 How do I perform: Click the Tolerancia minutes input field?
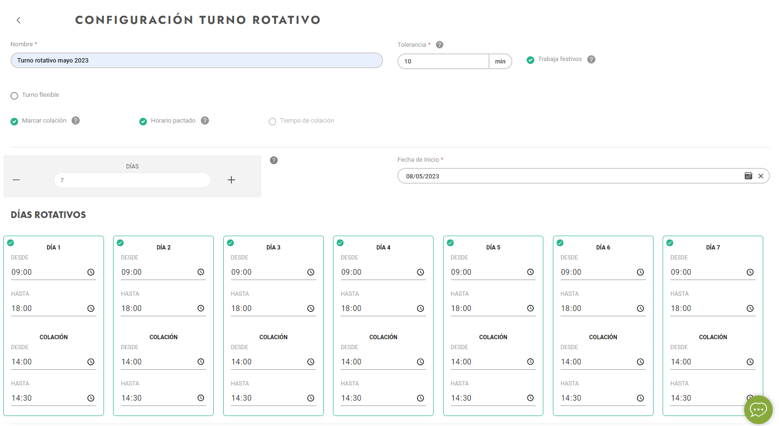443,62
